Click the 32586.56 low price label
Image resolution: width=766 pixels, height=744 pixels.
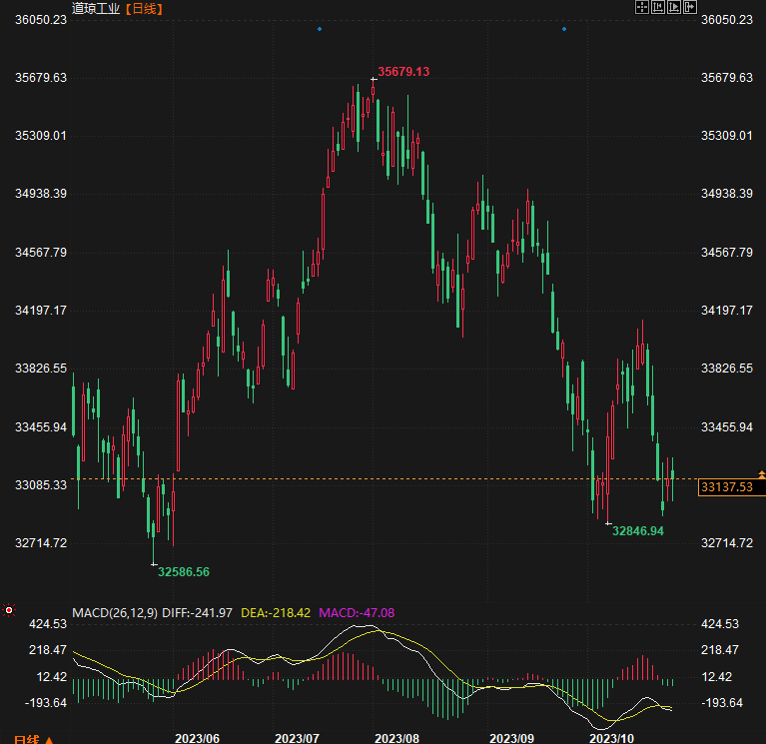tap(184, 572)
